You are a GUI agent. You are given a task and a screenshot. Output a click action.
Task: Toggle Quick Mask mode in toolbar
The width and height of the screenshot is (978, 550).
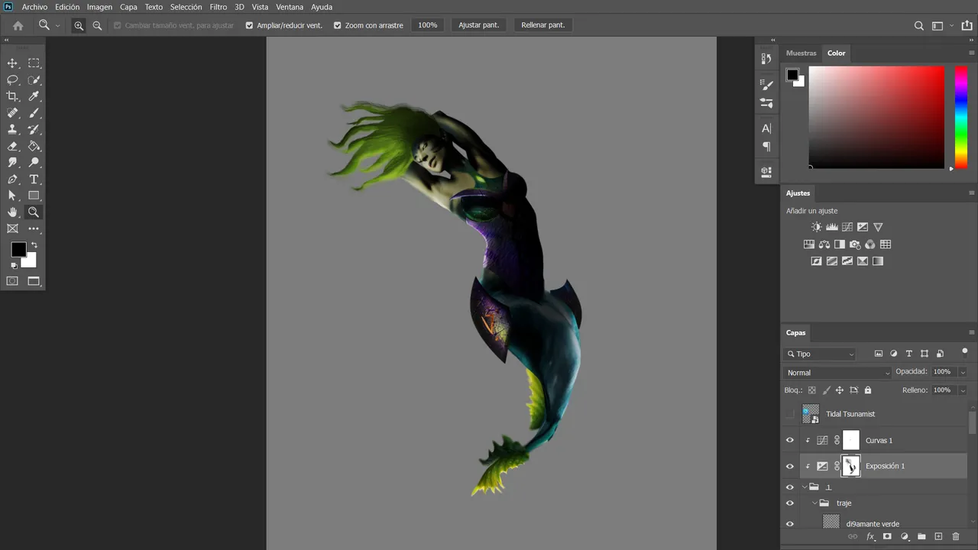(x=12, y=281)
